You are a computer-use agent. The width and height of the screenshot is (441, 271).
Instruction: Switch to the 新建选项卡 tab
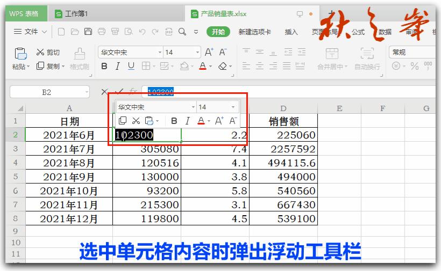pos(254,32)
